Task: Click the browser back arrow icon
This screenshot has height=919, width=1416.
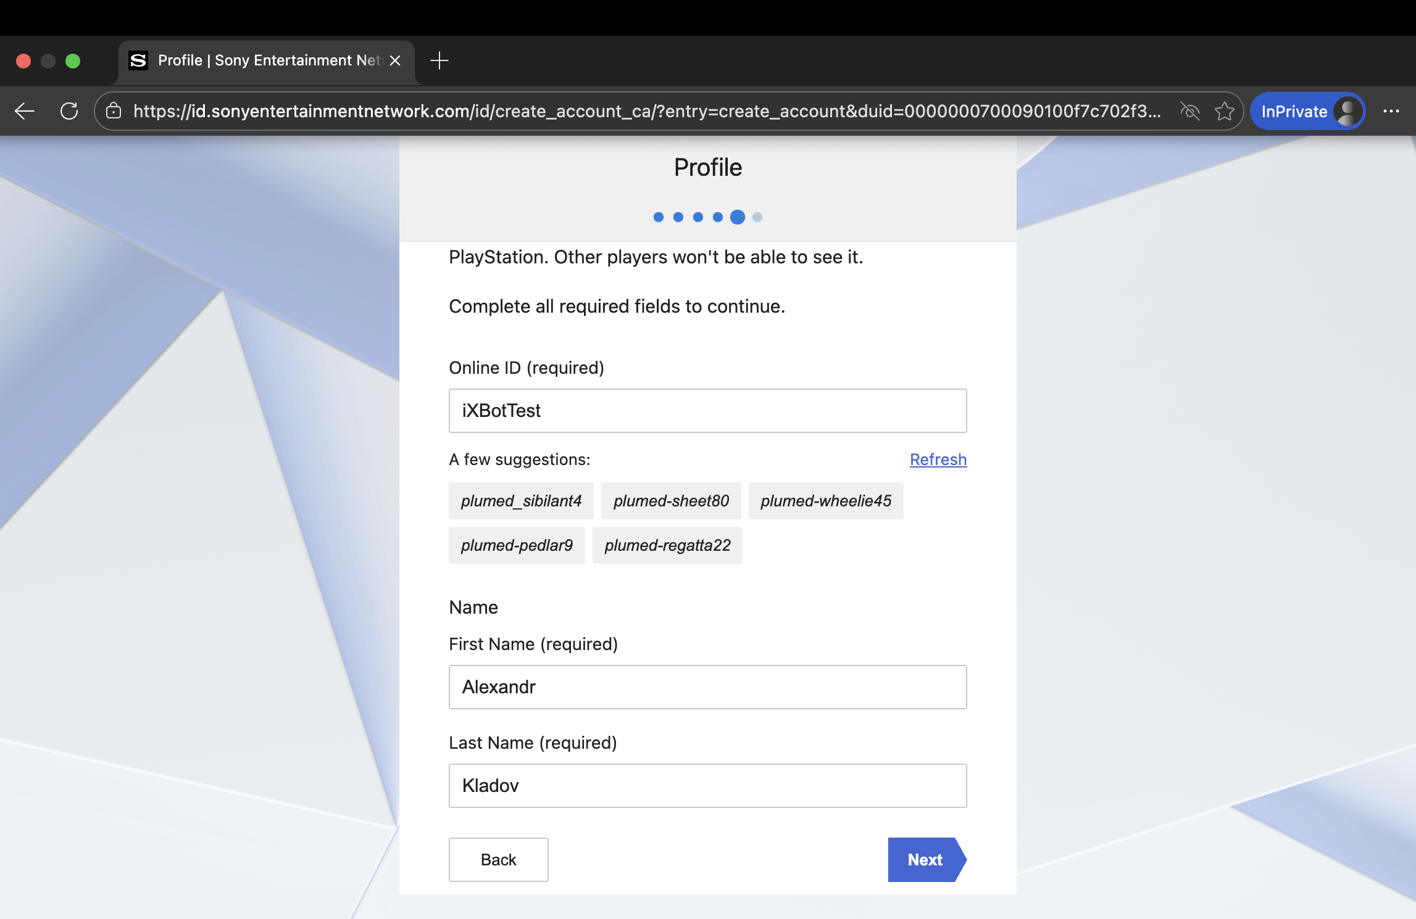Action: pos(25,111)
